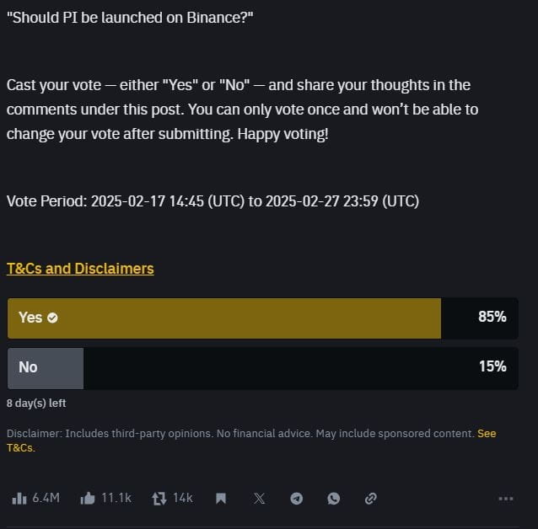Click the gold Yes progress bar fill

tap(253, 318)
